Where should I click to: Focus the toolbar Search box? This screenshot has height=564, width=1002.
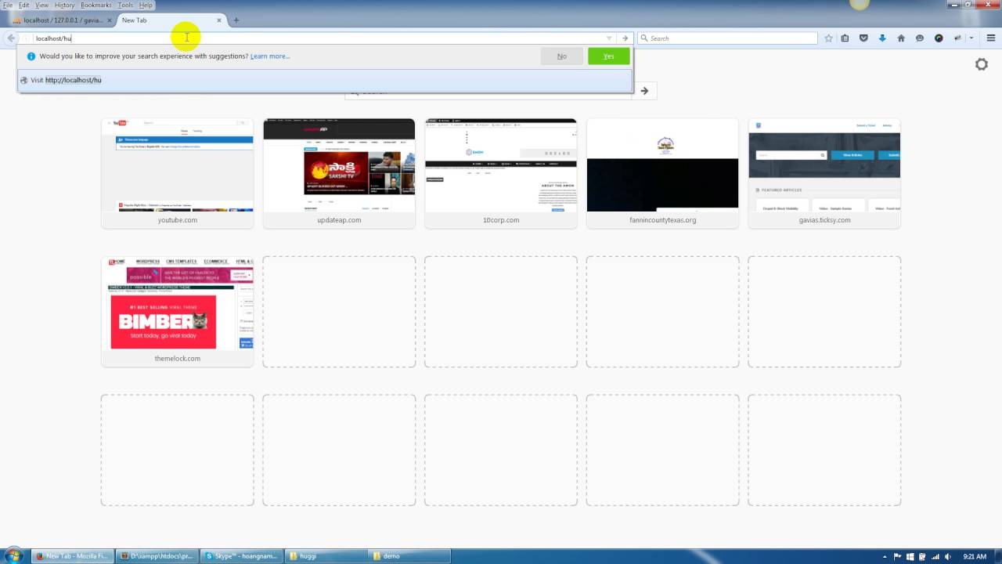pyautogui.click(x=728, y=38)
